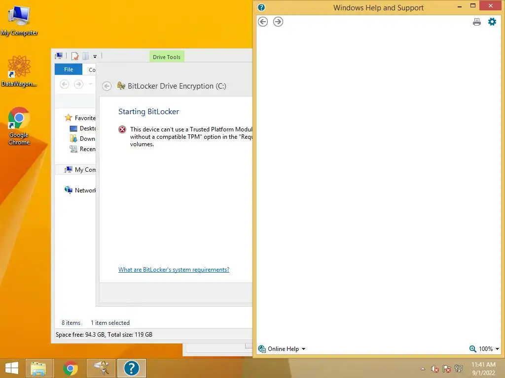Viewport: 505px width, 378px height.
Task: Open the 100% zoom level dropdown
Action: (x=489, y=349)
